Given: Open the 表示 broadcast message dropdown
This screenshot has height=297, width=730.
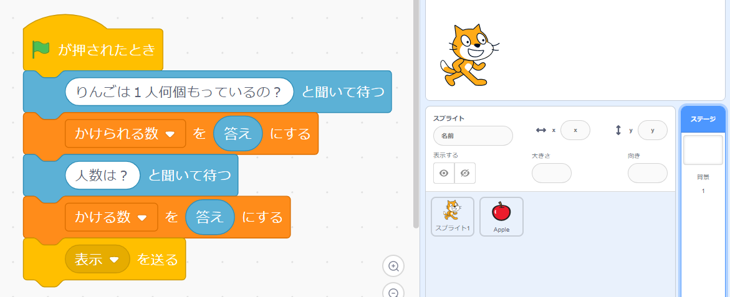Looking at the screenshot, I should pos(113,260).
